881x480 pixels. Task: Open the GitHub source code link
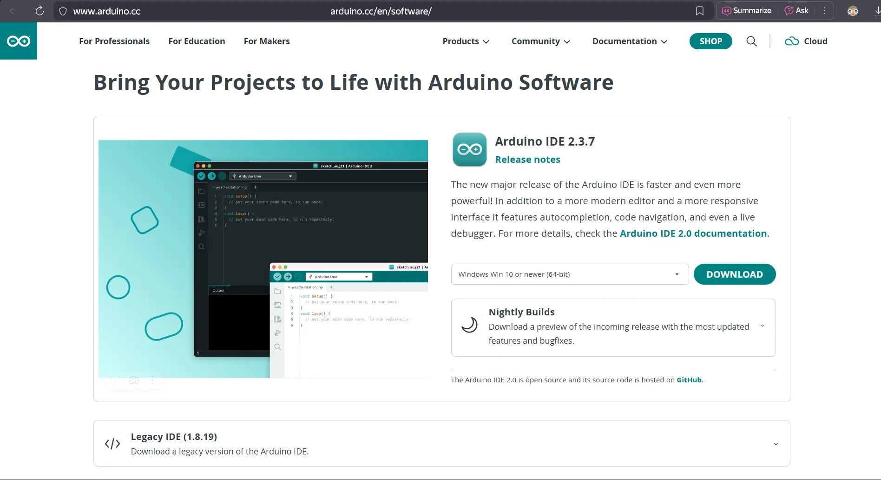[689, 380]
